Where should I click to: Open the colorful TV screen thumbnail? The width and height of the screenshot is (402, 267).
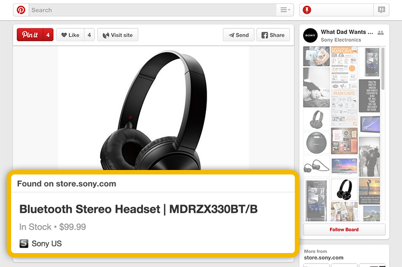tap(344, 166)
